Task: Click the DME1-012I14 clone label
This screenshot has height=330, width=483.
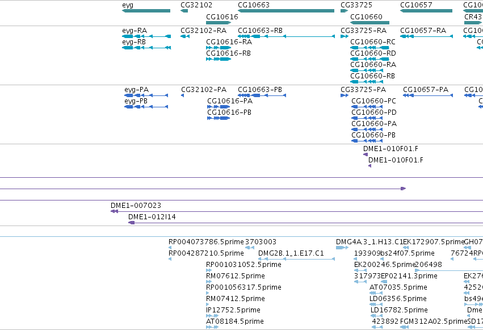Action: (152, 217)
